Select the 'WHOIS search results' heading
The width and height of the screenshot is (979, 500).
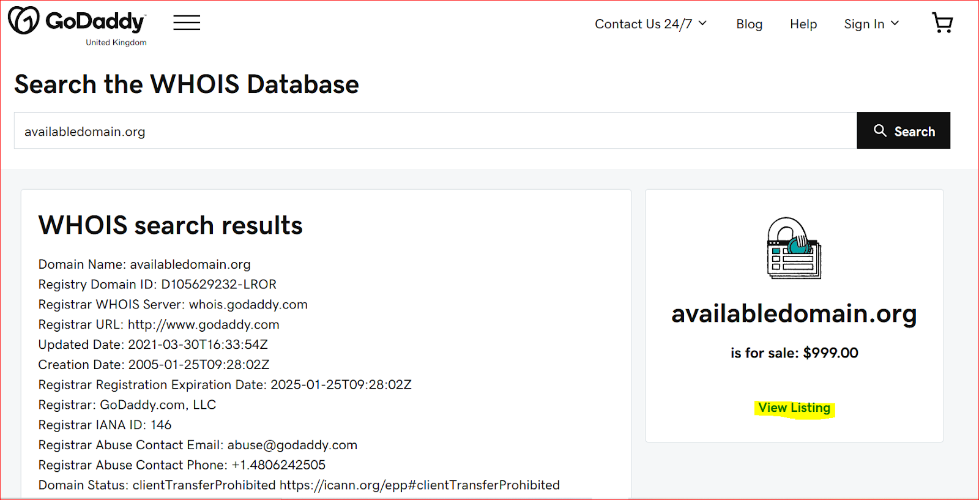coord(171,225)
